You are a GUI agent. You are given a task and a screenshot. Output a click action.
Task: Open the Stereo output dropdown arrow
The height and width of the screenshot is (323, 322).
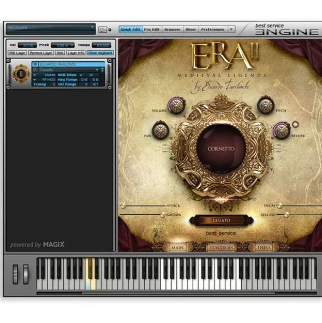(x=34, y=75)
